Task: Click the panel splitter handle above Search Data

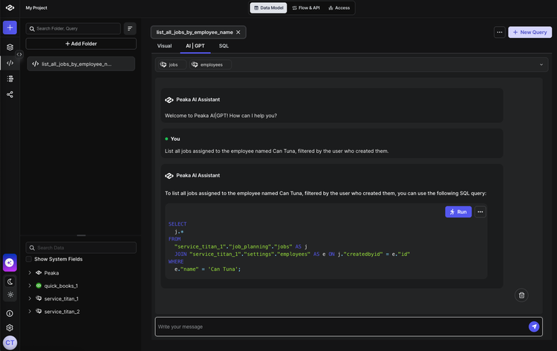Action: [81, 235]
